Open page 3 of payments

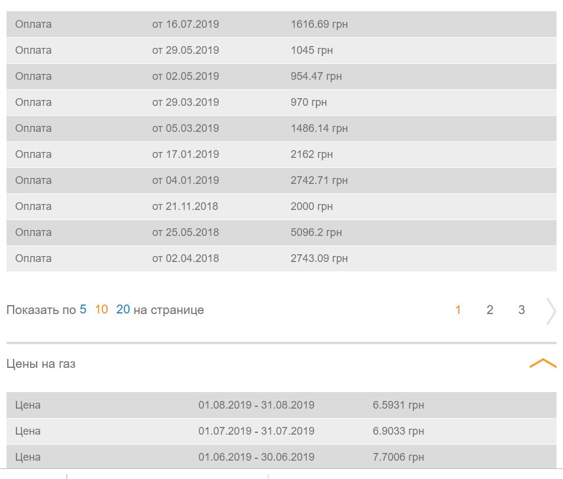(522, 310)
